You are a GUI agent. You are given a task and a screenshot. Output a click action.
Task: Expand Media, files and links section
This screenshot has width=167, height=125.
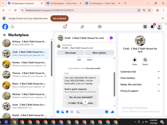click(x=140, y=84)
